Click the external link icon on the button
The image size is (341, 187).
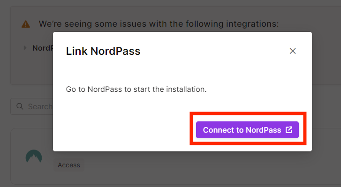pos(289,130)
